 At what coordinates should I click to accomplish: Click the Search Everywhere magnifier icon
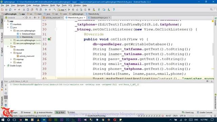click(x=211, y=9)
